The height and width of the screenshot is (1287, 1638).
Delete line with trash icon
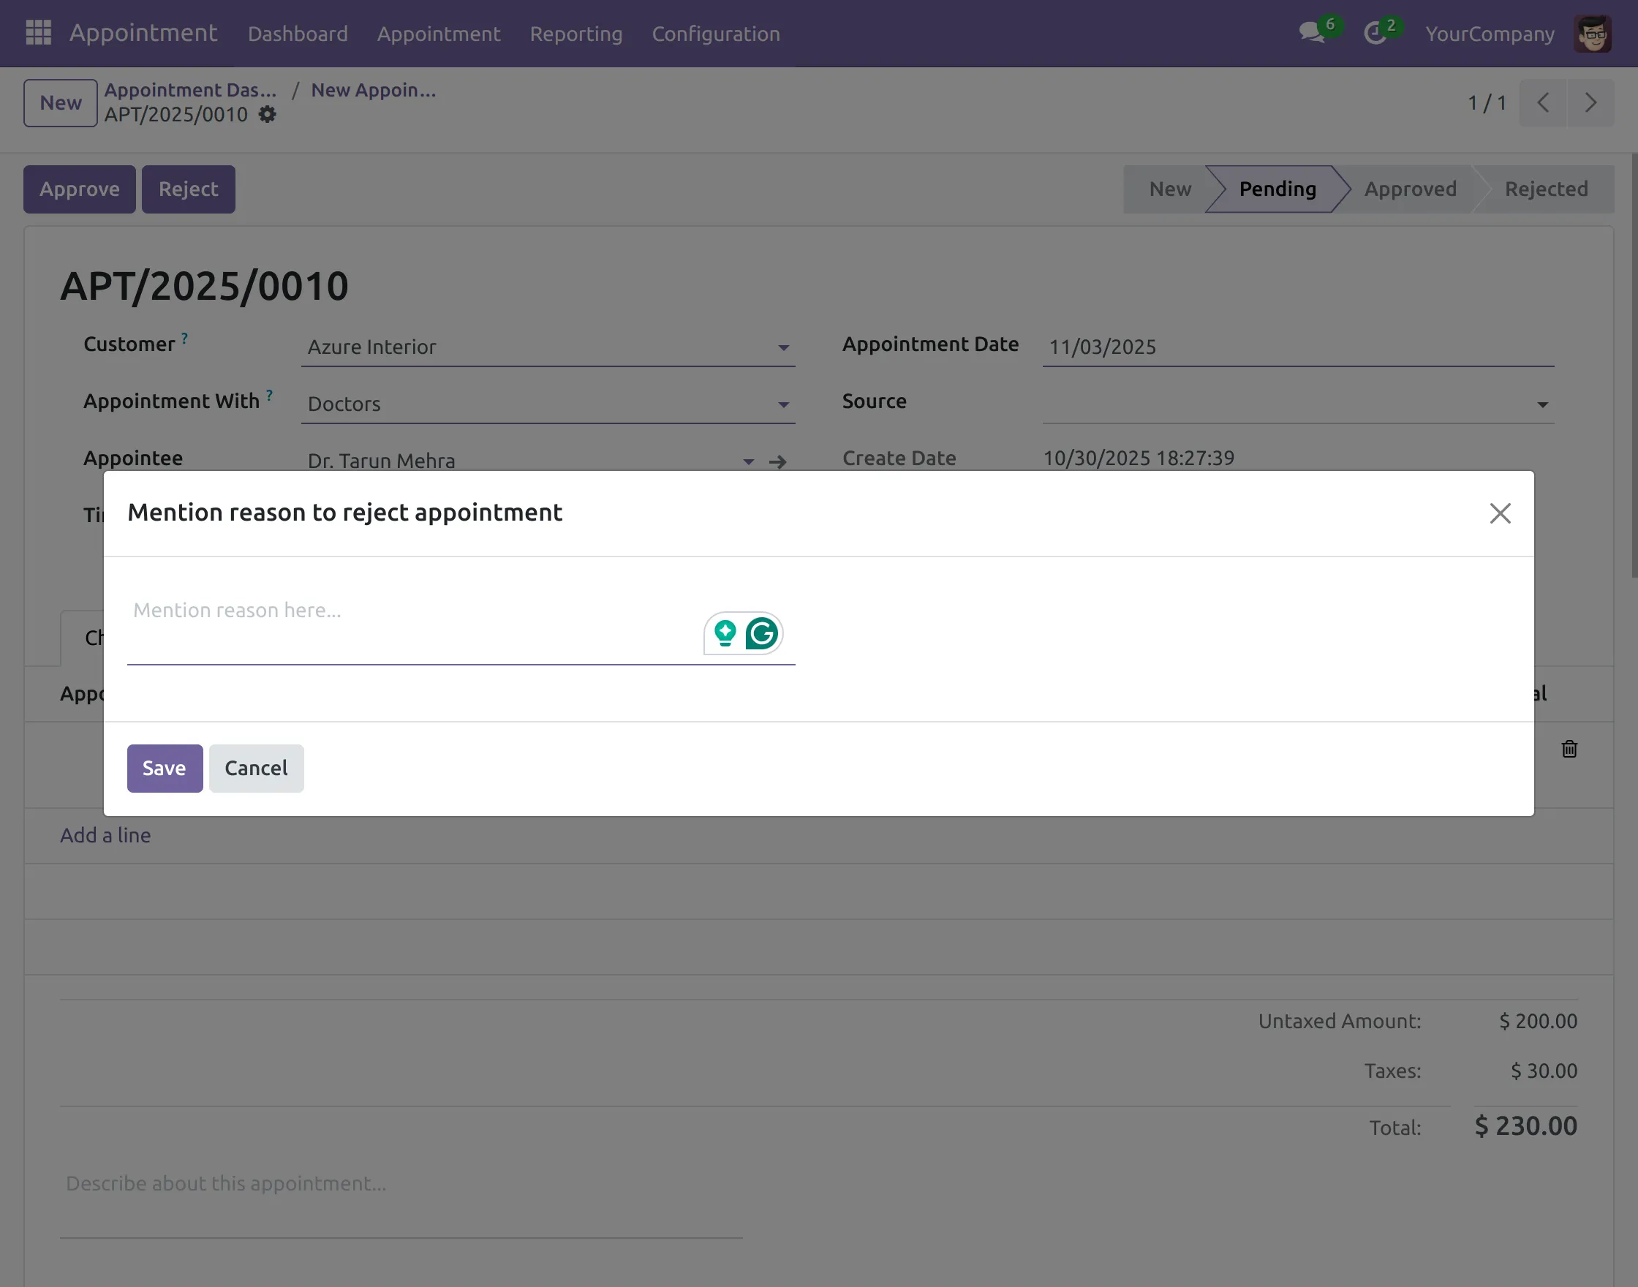tap(1569, 749)
